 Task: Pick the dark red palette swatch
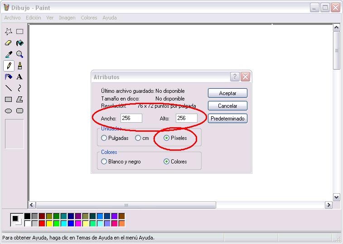pos(42,216)
